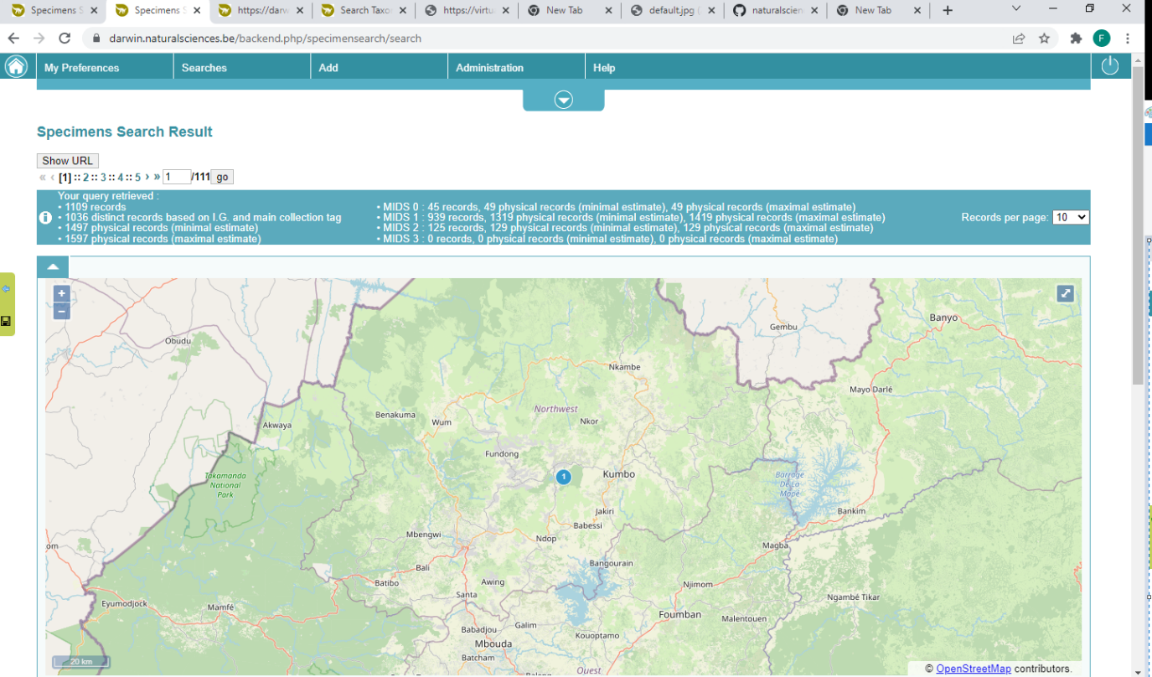Click the power logout icon

click(x=1110, y=66)
